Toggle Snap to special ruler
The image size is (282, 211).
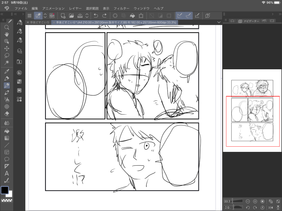tap(188, 16)
